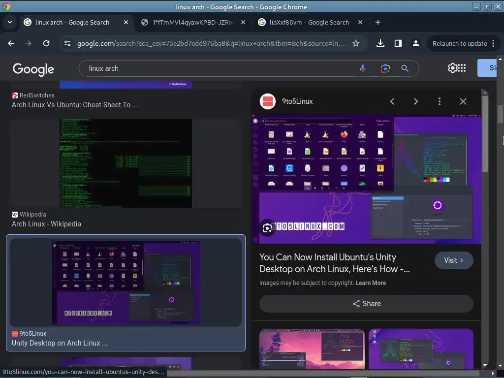
Task: Click the preview panel scroll-down arrow
Action: 485,365
